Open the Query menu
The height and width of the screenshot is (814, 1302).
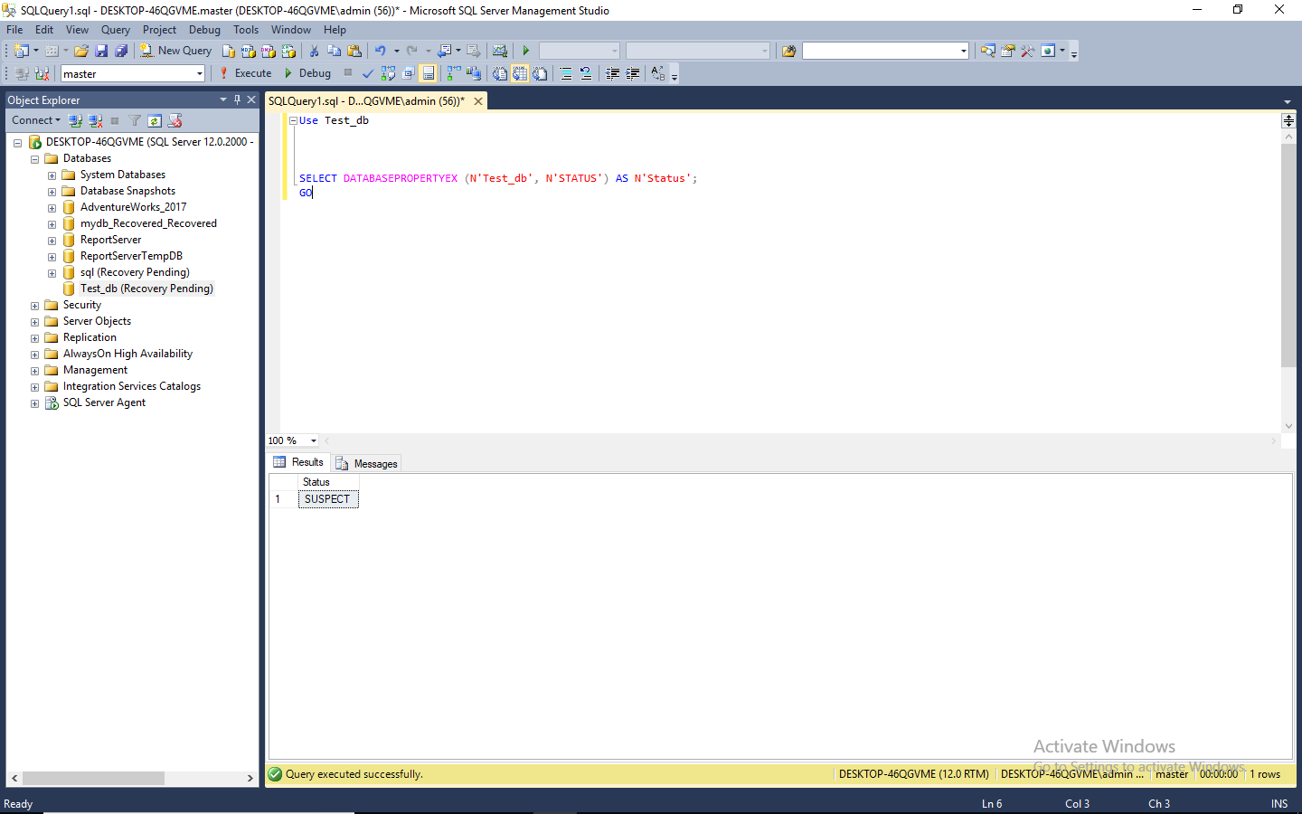(116, 30)
